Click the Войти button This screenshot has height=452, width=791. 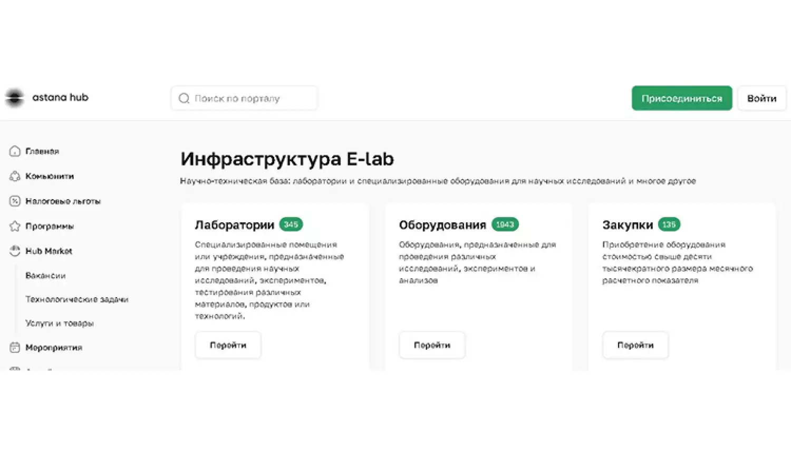(762, 98)
